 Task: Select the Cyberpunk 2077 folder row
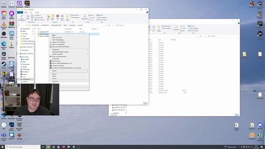(68, 32)
